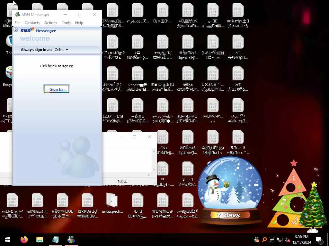Open the File menu in MSN Messenger

coord(17,23)
